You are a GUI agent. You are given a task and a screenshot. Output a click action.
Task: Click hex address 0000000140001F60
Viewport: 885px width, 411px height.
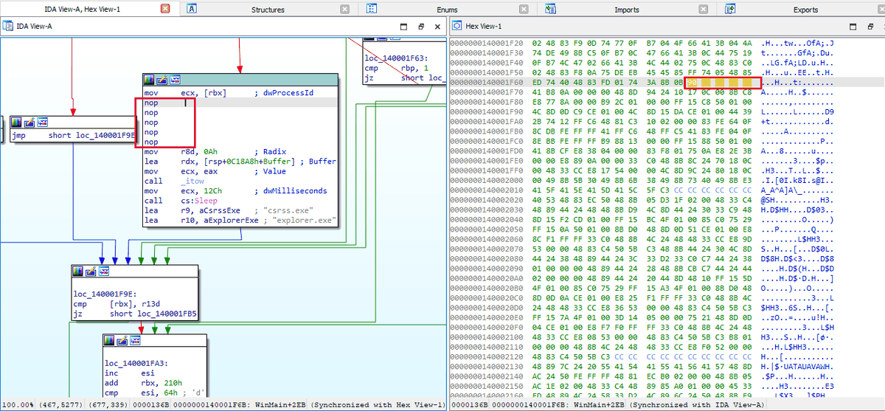click(486, 82)
